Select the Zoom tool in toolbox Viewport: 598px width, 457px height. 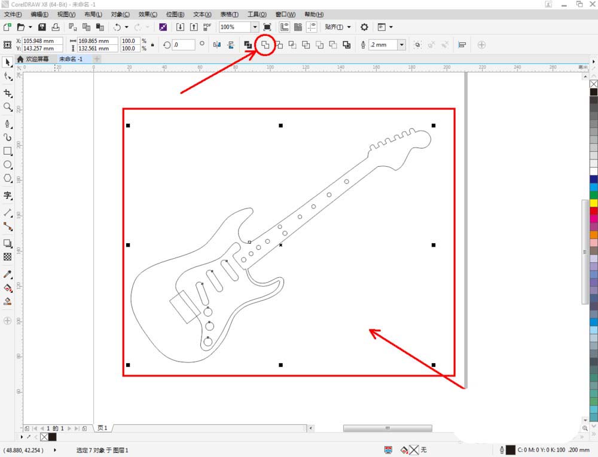pos(8,107)
